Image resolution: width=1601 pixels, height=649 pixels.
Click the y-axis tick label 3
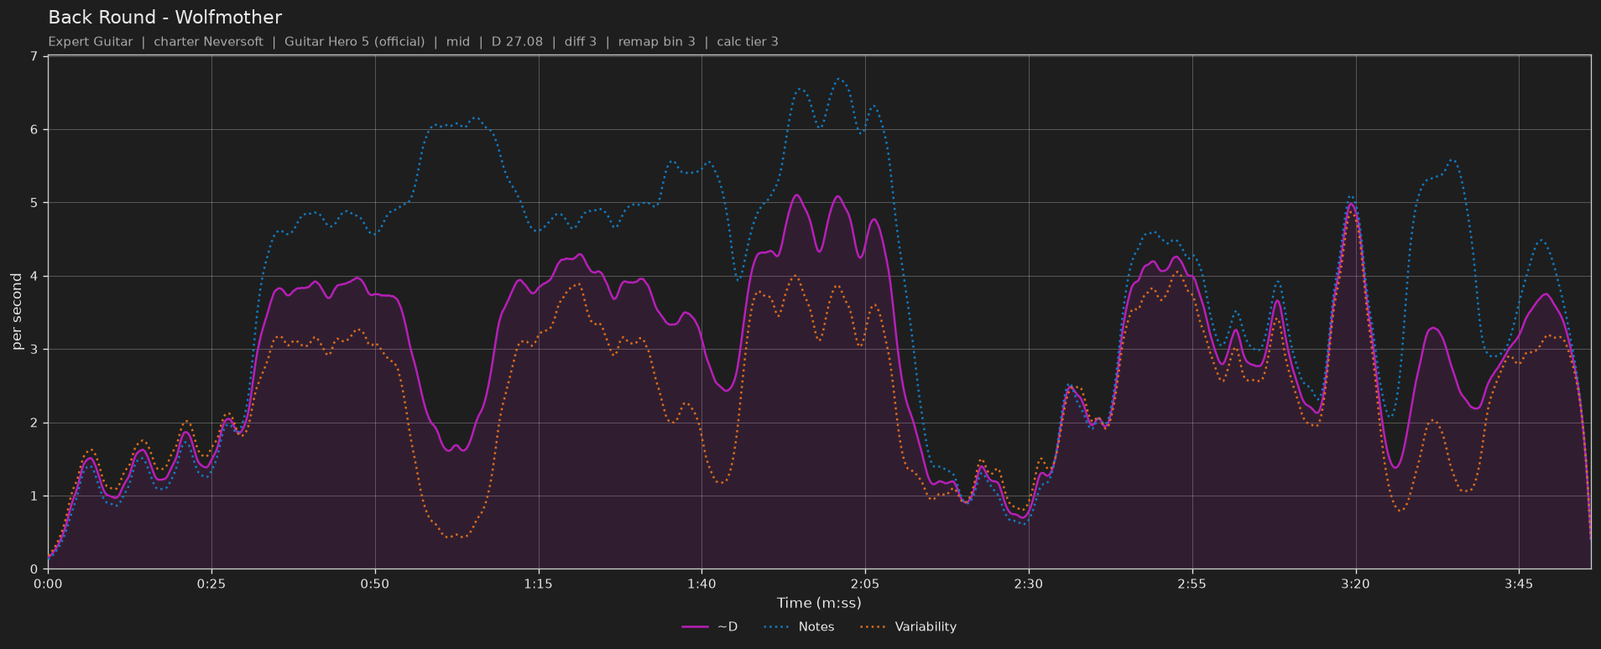click(x=34, y=350)
